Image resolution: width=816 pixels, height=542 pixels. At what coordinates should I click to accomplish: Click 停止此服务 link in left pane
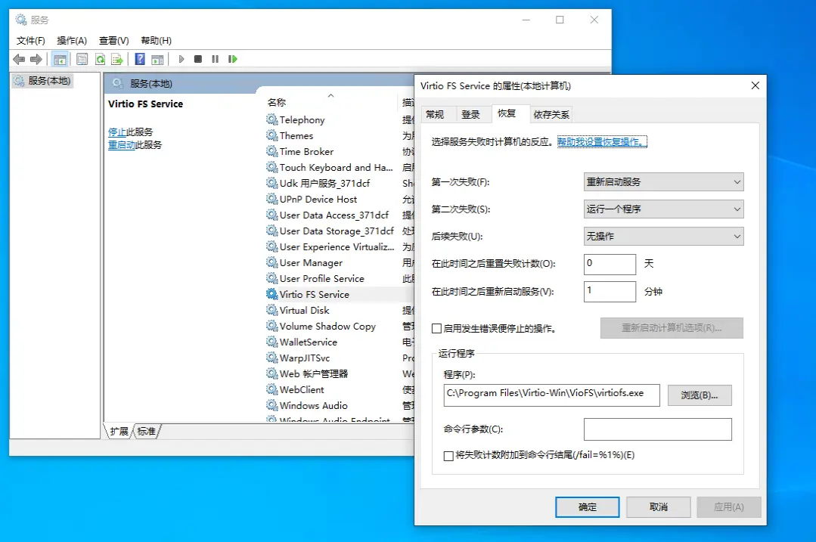click(x=132, y=131)
